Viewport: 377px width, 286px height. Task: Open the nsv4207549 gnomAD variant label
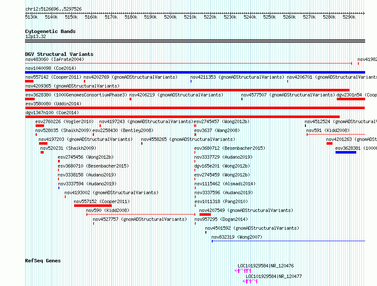(x=246, y=210)
